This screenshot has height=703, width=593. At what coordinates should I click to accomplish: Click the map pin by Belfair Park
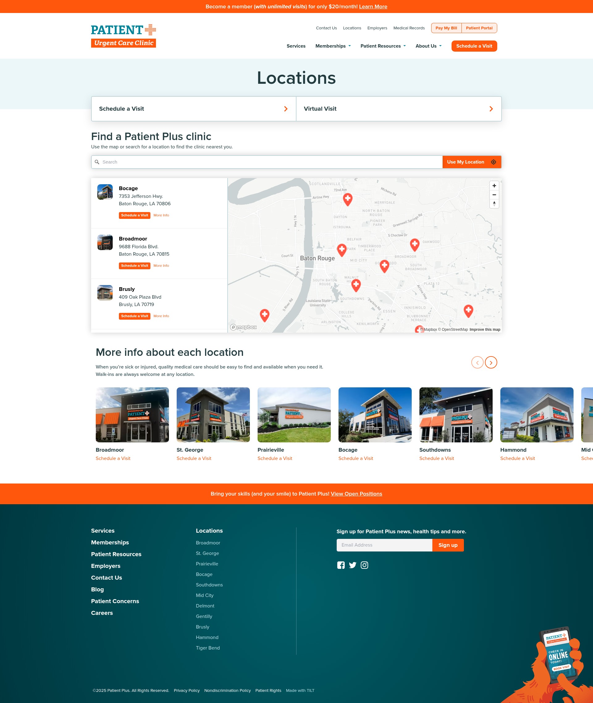(342, 250)
